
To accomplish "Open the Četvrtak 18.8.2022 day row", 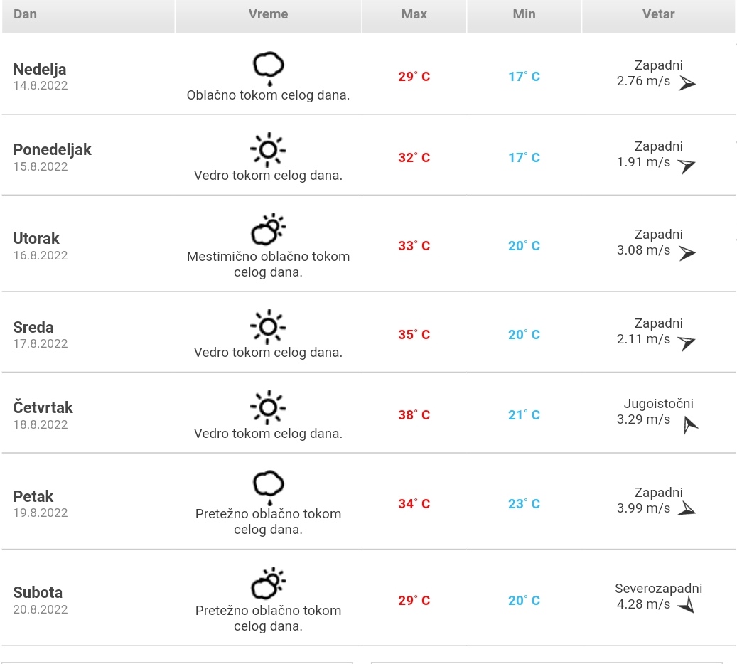I will click(368, 413).
